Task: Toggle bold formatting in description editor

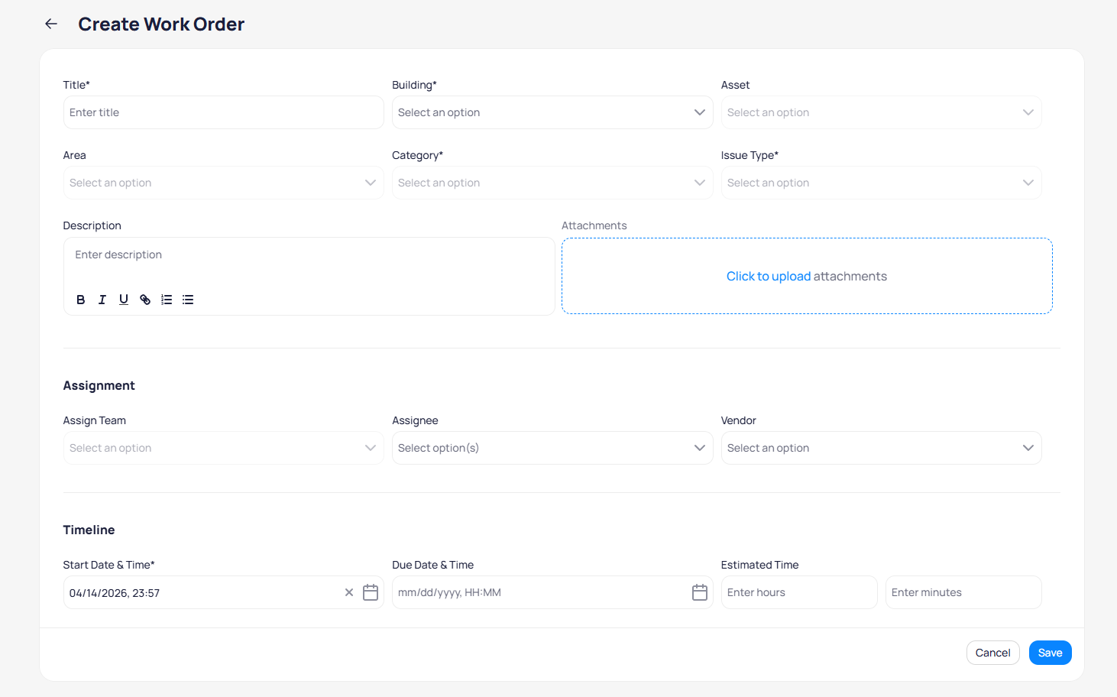Action: 80,300
